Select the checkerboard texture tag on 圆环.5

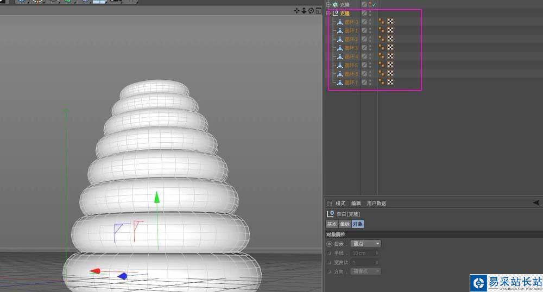[x=390, y=65]
